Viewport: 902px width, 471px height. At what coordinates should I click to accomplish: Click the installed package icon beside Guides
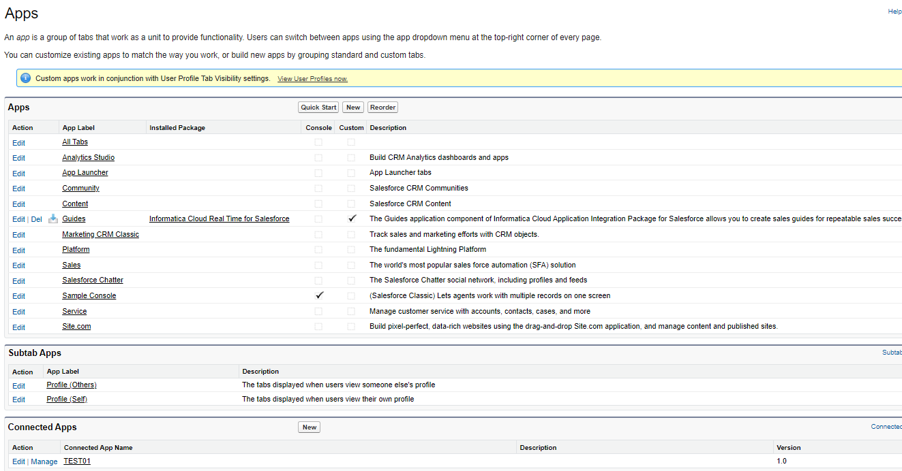pyautogui.click(x=53, y=218)
